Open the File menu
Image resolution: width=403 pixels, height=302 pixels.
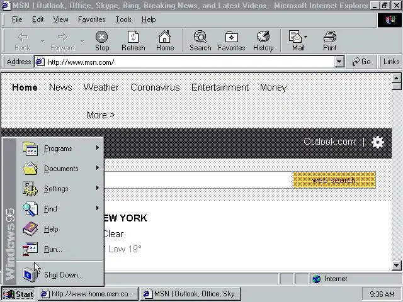pyautogui.click(x=17, y=20)
